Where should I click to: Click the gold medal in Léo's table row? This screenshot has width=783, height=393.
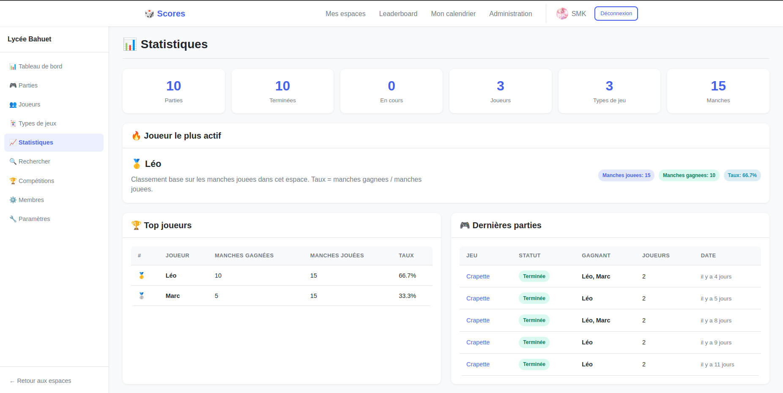[x=142, y=276]
